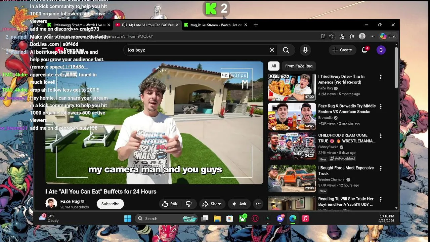Mute the tab via speaker icon
This screenshot has height=242, width=430.
[125, 25]
